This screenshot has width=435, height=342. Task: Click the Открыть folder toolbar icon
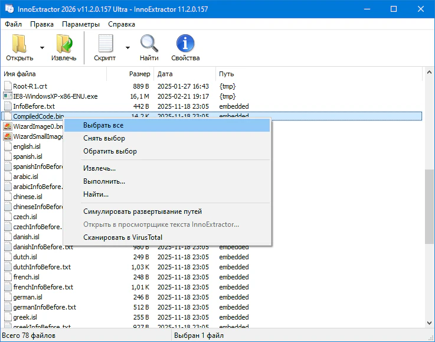click(19, 44)
